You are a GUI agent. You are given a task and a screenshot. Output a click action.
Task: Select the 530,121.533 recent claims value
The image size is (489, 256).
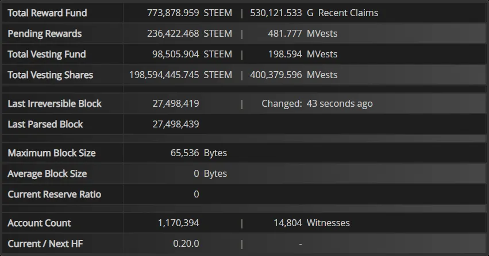pos(276,13)
